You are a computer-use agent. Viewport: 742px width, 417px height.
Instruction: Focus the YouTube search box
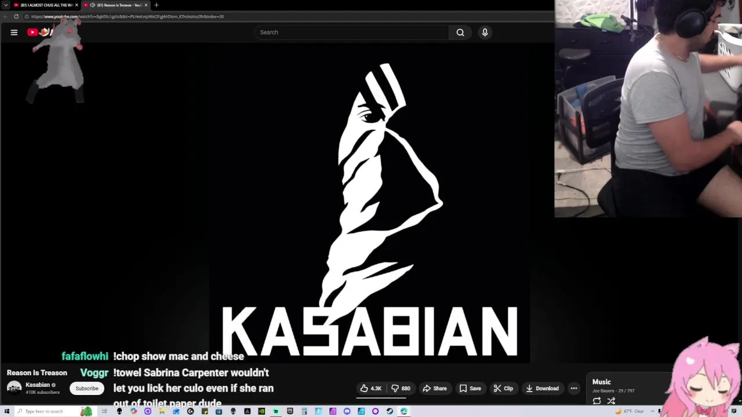(x=351, y=32)
